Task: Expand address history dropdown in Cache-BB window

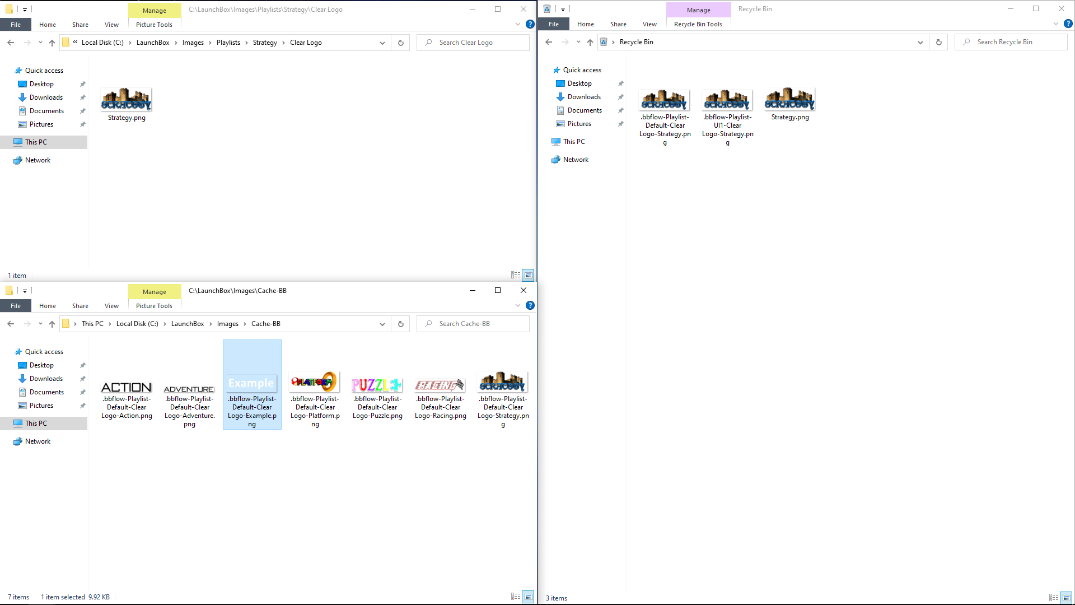Action: pyautogui.click(x=382, y=324)
